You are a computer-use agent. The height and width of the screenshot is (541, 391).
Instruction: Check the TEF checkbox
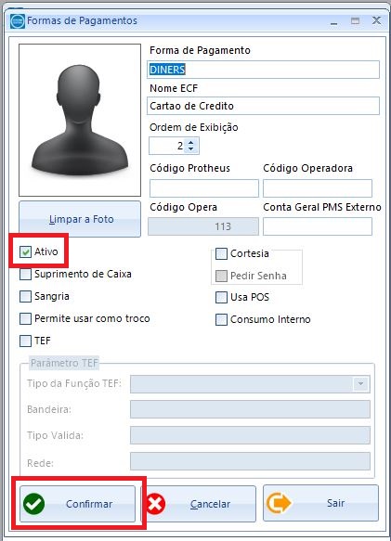[x=25, y=341]
